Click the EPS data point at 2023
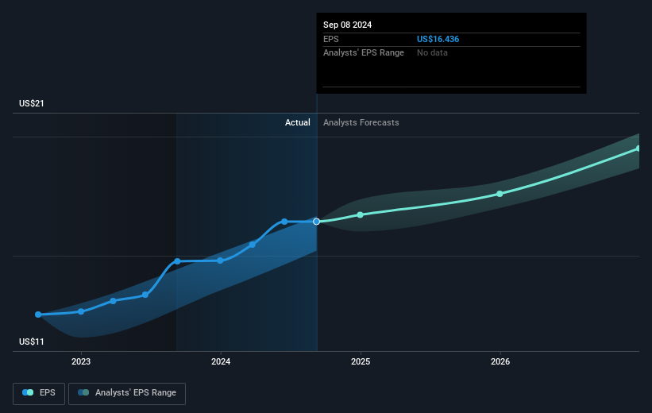 (81, 311)
